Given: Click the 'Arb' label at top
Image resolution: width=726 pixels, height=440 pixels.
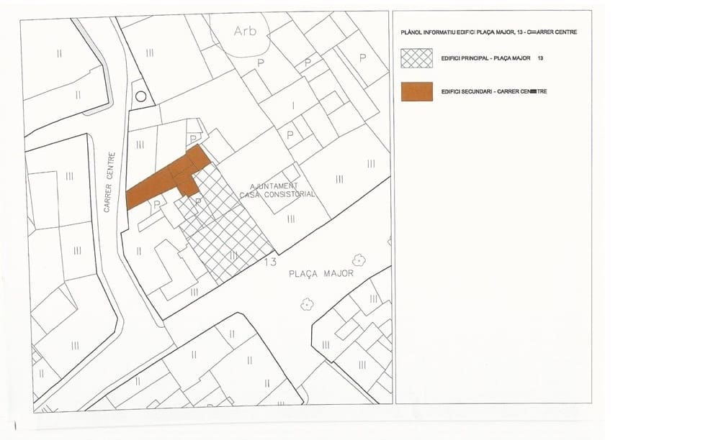Looking at the screenshot, I should coord(245,31).
